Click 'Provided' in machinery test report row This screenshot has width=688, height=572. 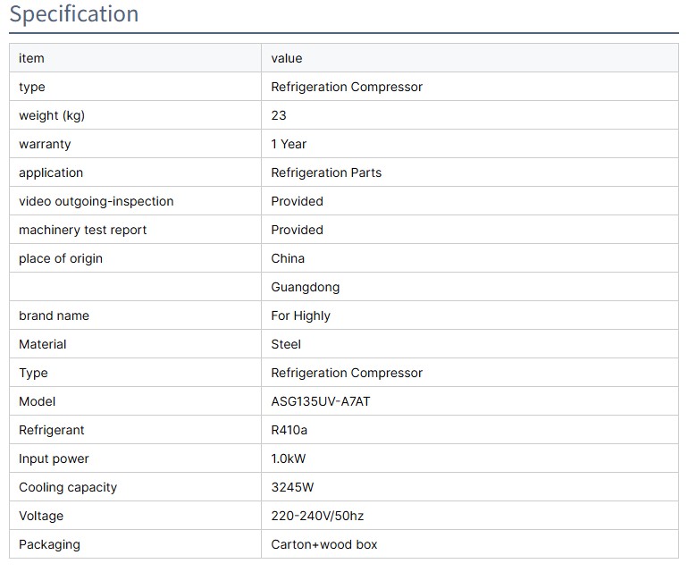click(297, 230)
